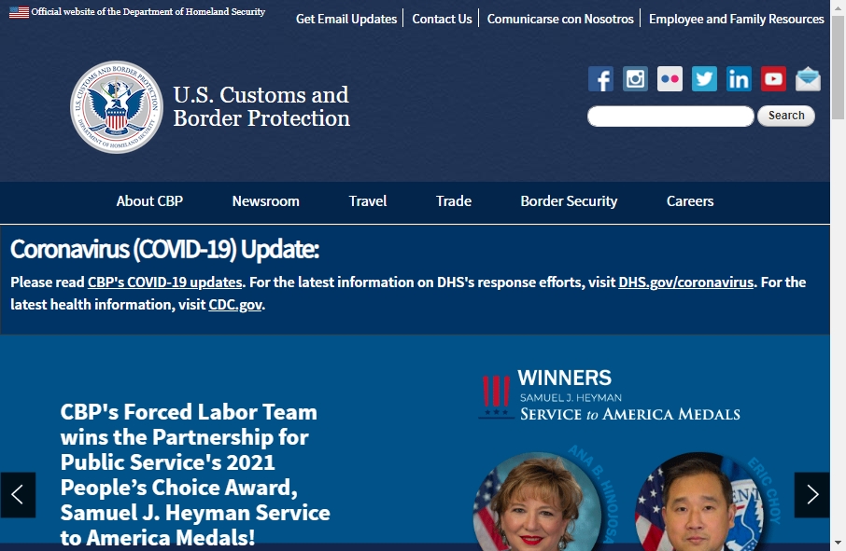The width and height of the screenshot is (846, 551).
Task: Open the Flickr social icon
Action: [670, 79]
